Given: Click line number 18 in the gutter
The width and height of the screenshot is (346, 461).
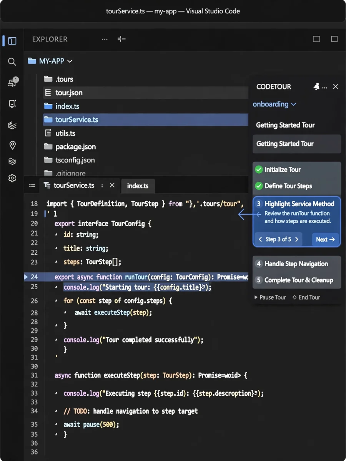Looking at the screenshot, I should click(34, 204).
